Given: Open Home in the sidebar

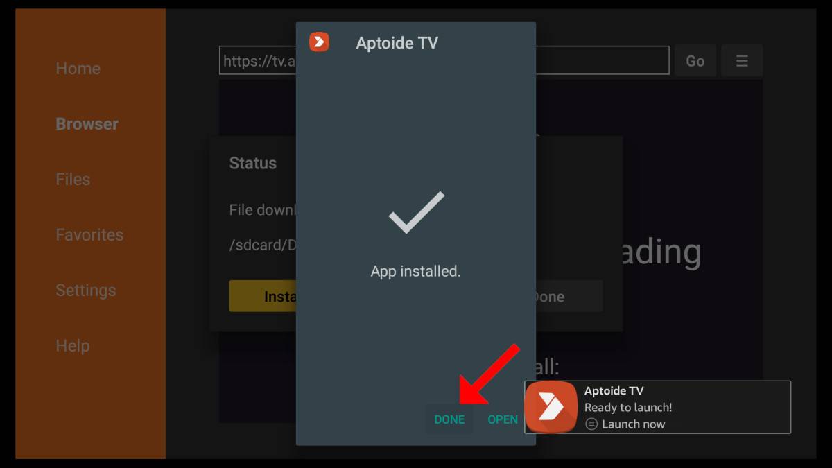Looking at the screenshot, I should [x=78, y=69].
